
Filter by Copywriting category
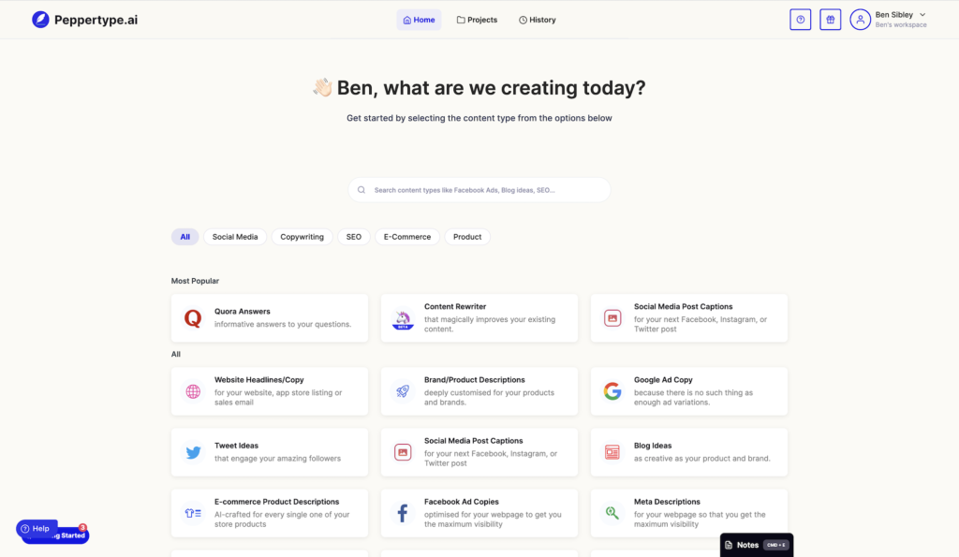pos(302,237)
